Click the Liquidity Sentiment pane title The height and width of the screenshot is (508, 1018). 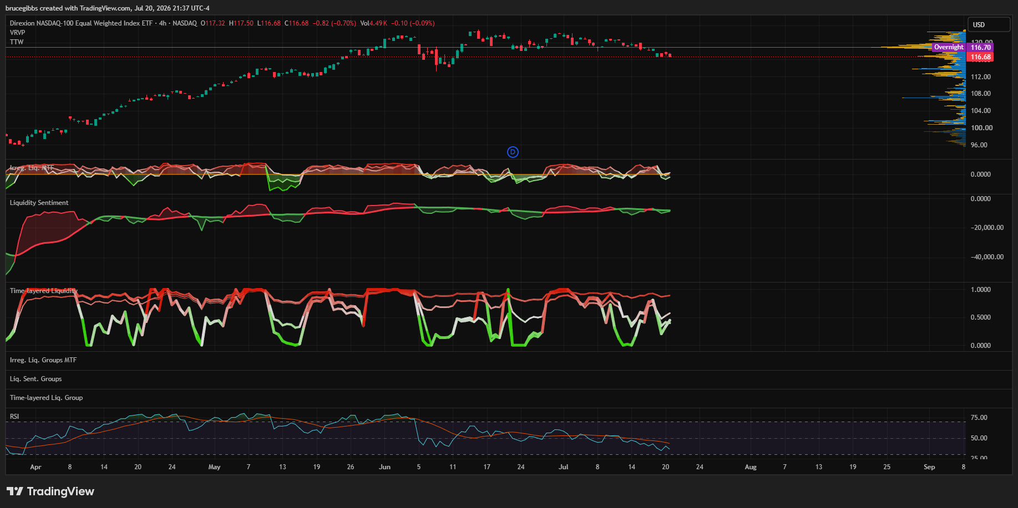click(39, 203)
